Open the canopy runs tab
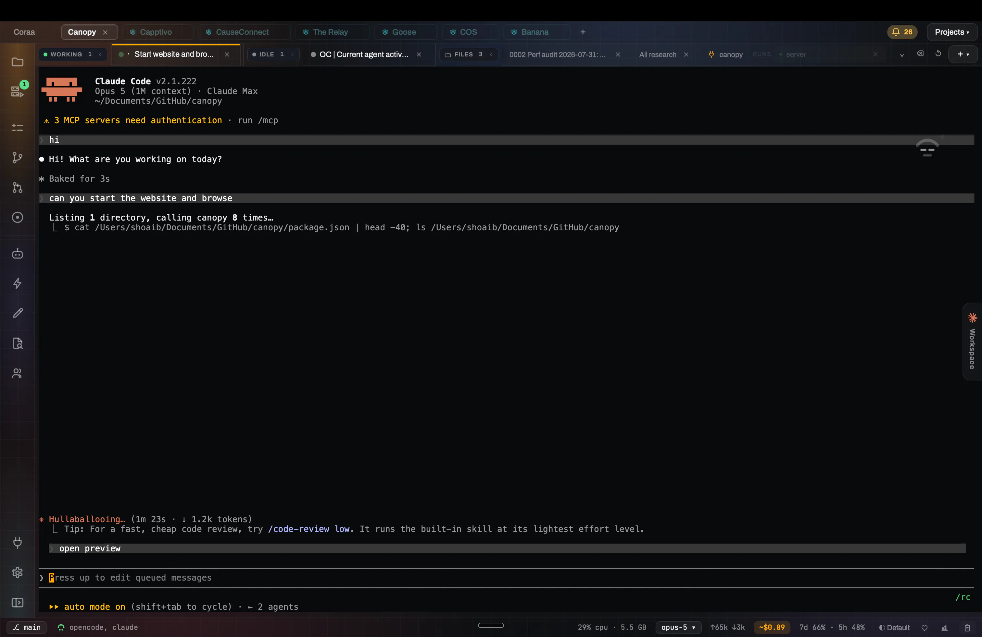982x637 pixels. pyautogui.click(x=730, y=54)
